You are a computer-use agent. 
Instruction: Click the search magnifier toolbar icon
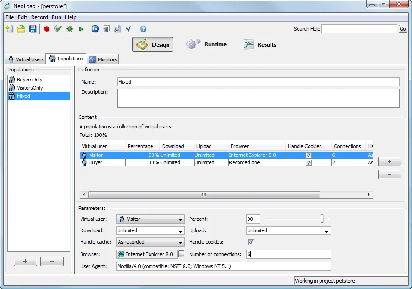point(117,29)
